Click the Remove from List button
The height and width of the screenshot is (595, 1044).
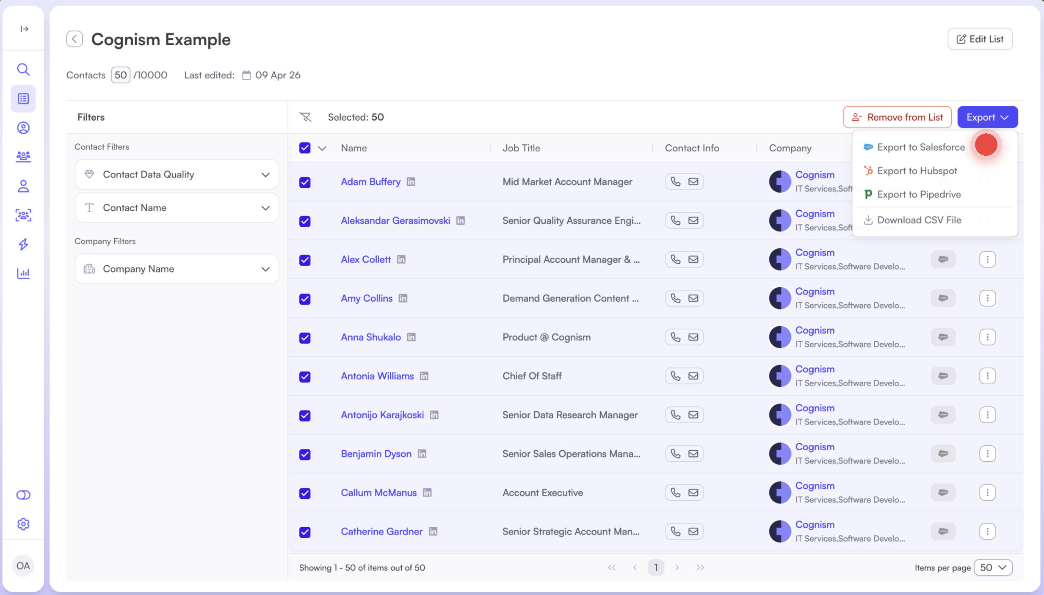(897, 117)
